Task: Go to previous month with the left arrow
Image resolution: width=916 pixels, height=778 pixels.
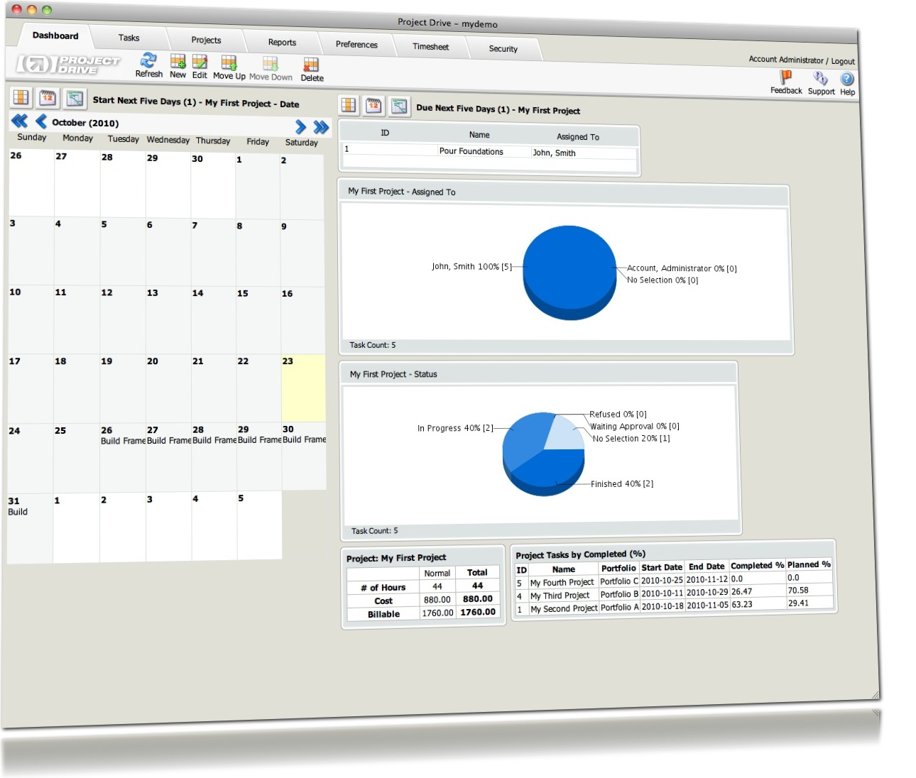Action: click(x=40, y=121)
